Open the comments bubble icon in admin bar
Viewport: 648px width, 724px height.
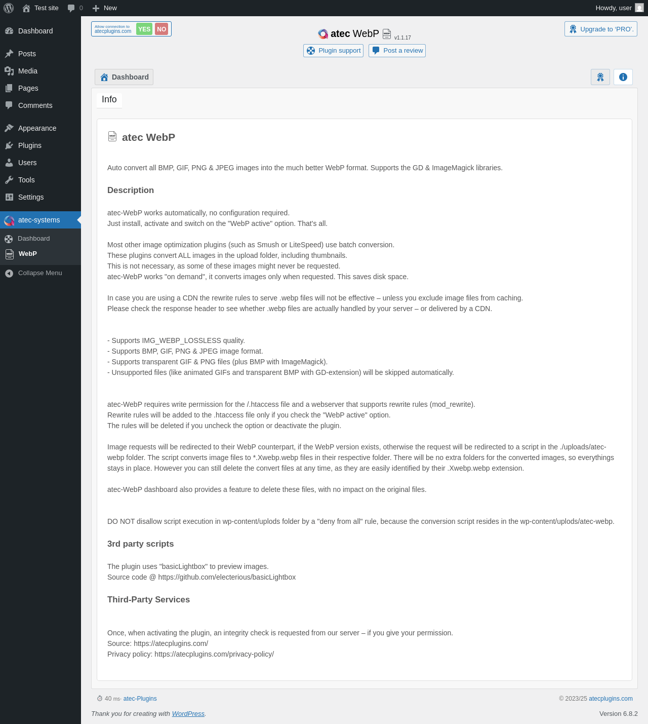click(71, 8)
